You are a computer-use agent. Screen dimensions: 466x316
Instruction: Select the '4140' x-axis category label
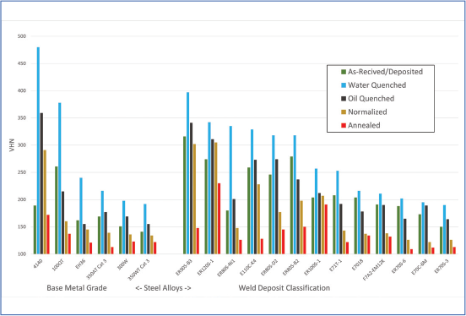pos(39,264)
